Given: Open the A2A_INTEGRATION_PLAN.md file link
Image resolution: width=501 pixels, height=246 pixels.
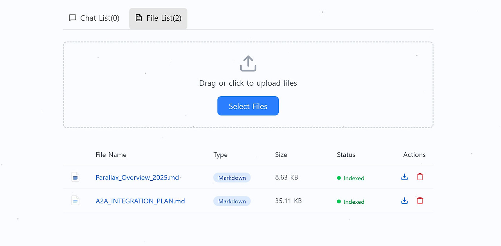Looking at the screenshot, I should (x=140, y=201).
